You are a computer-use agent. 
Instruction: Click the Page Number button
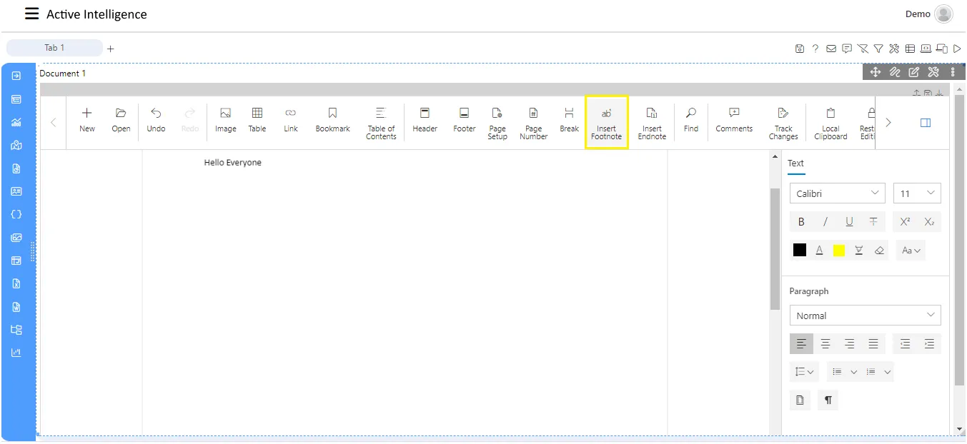point(533,123)
